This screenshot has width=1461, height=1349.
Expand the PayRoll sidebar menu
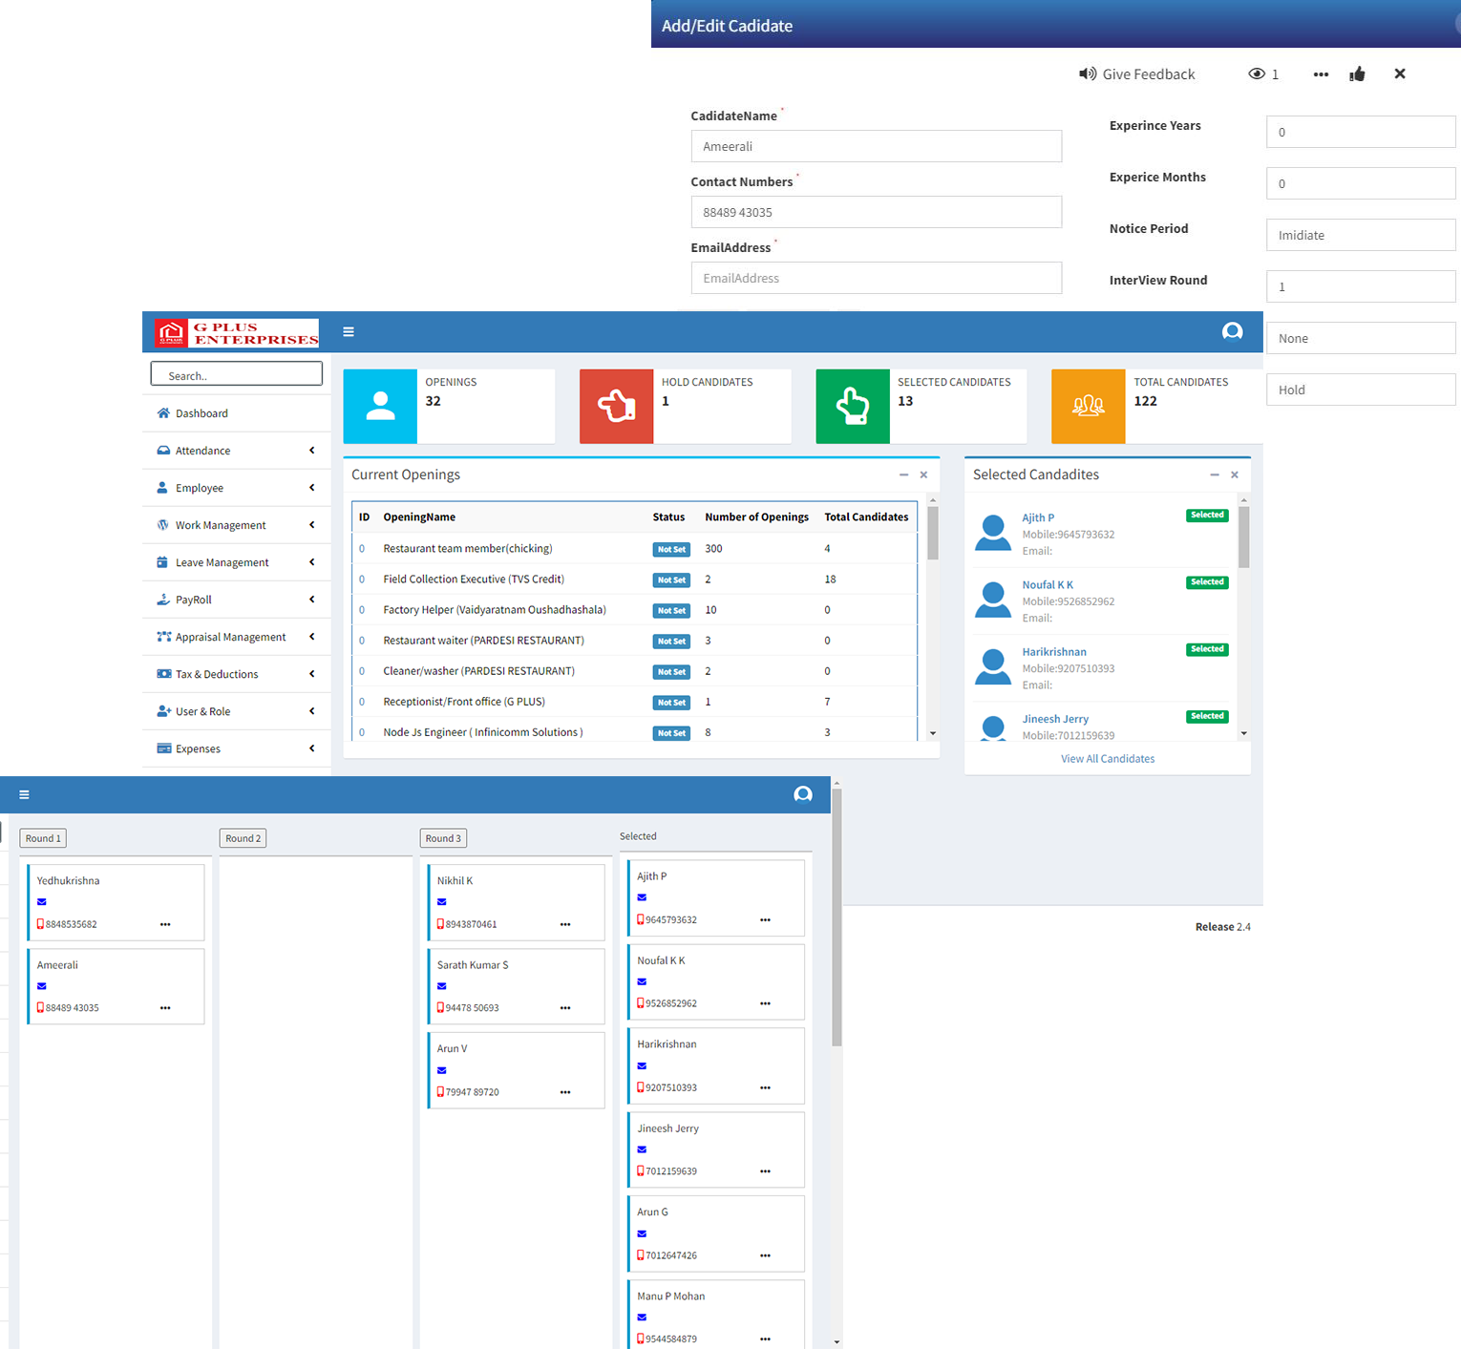(236, 600)
